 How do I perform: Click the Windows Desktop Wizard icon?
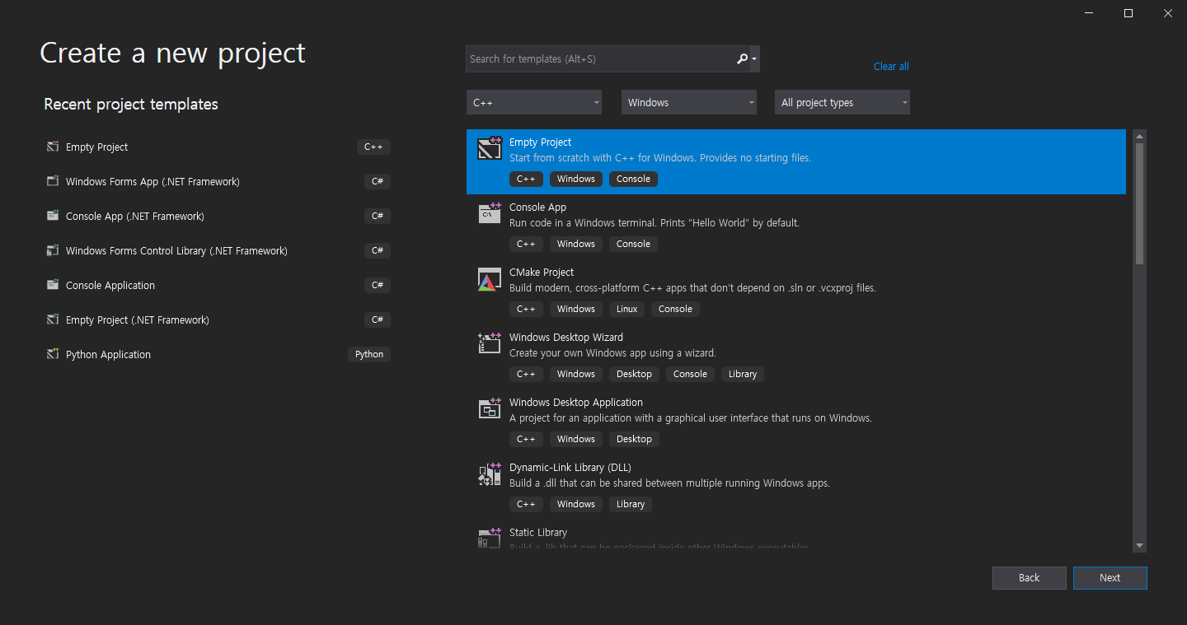click(x=490, y=343)
